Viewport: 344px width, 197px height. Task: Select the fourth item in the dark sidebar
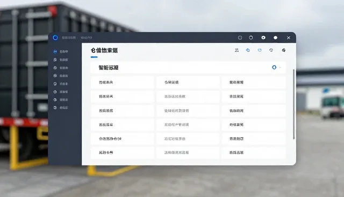61,76
